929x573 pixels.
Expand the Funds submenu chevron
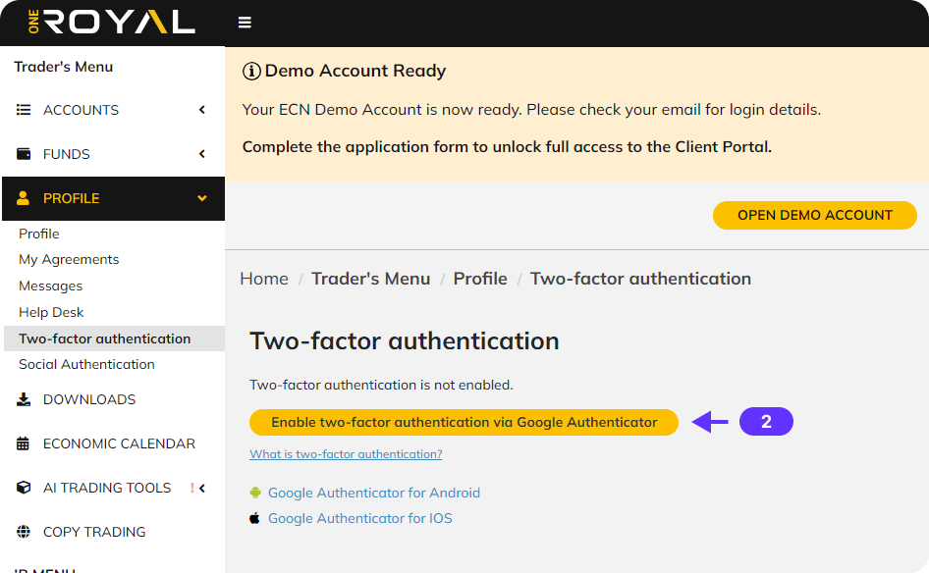coord(202,154)
